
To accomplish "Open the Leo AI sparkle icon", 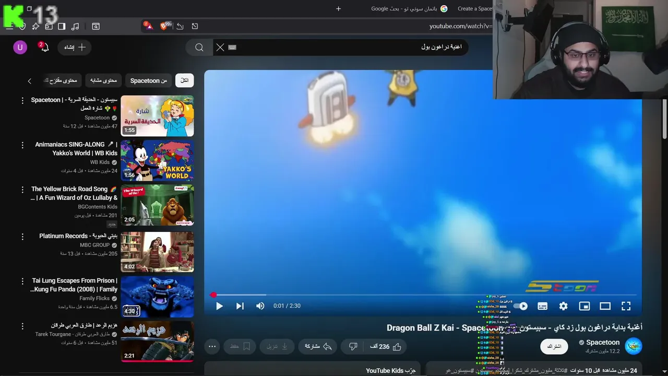I will [35, 26].
